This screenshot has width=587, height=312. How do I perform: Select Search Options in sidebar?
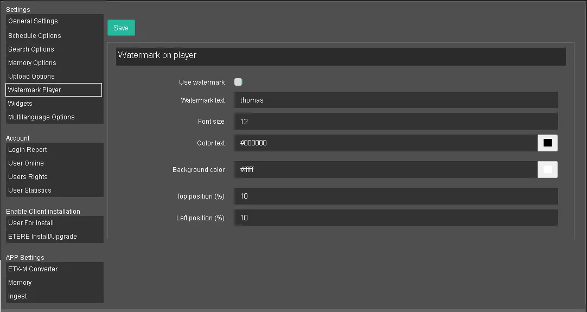pyautogui.click(x=31, y=49)
